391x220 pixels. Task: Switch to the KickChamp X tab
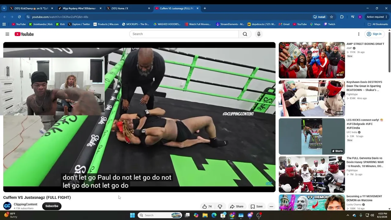coord(31,8)
